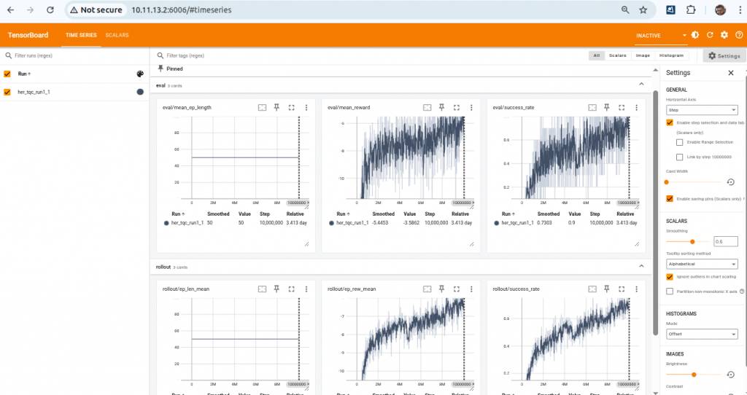
Task: Open more options for rollout/ep_rew_mean card
Action: tap(471, 289)
